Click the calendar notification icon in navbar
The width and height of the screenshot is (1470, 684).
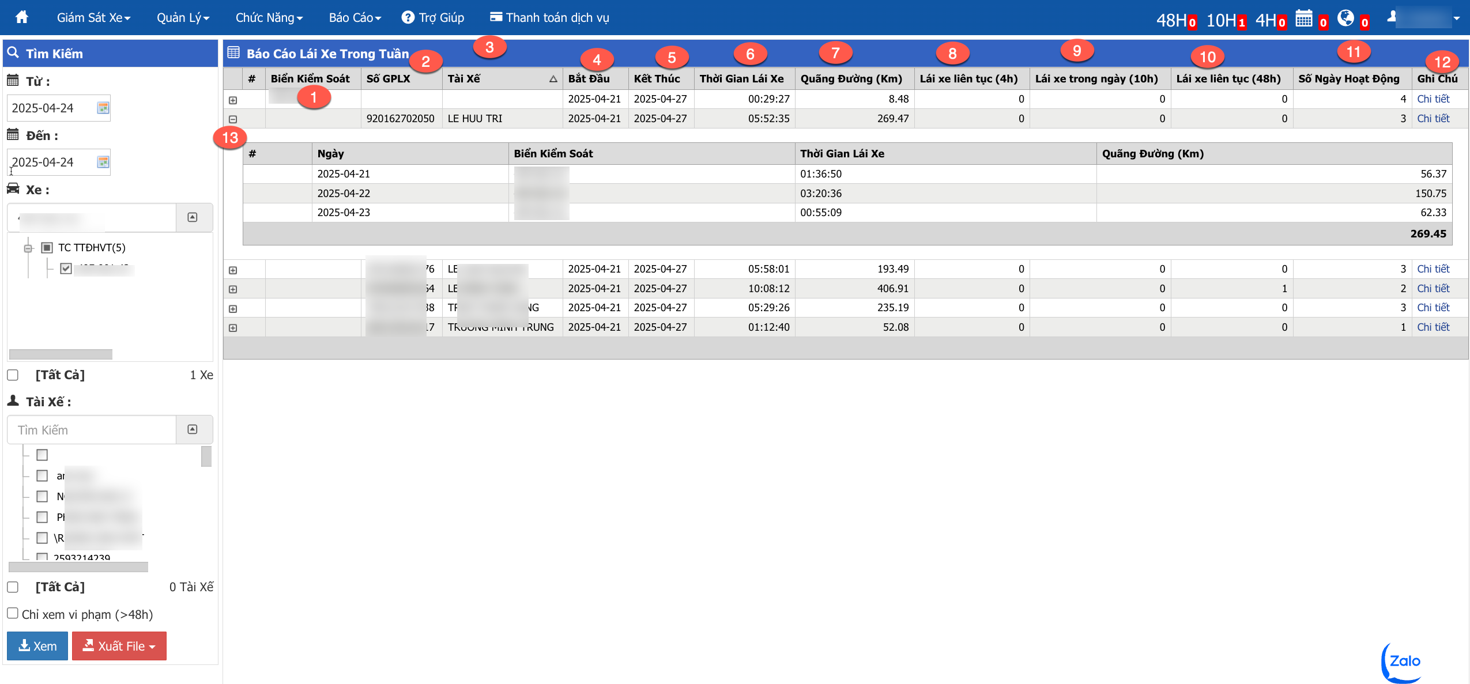click(x=1304, y=18)
